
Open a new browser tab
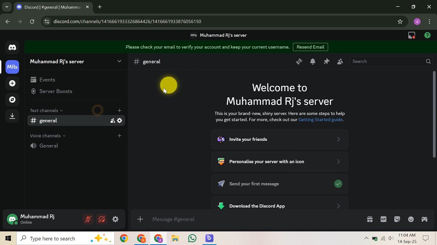(100, 7)
